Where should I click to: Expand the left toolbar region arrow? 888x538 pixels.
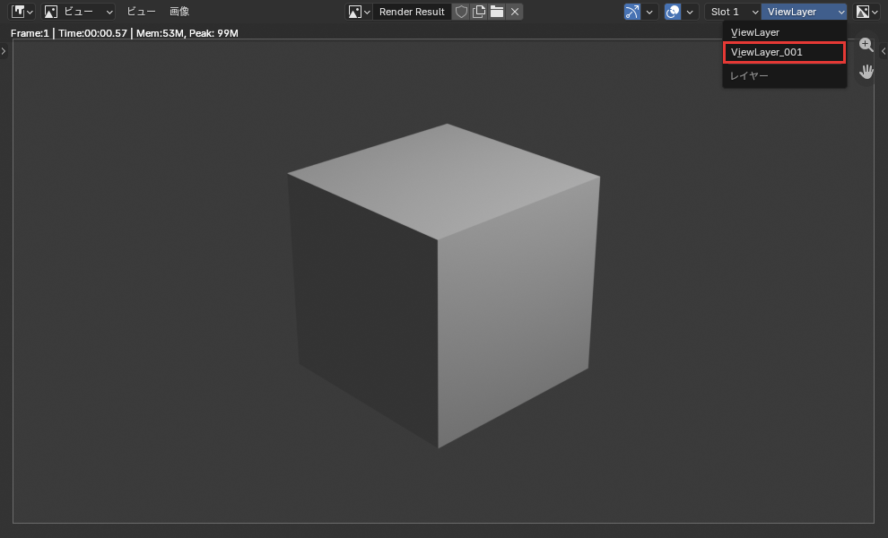coord(4,51)
